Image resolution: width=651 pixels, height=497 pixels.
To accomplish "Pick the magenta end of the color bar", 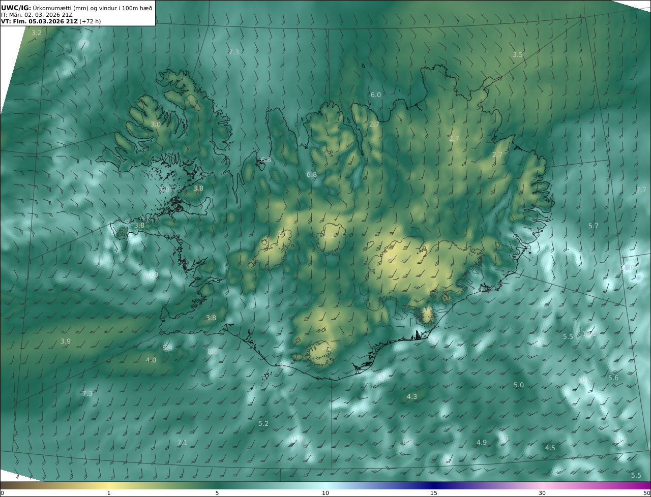I will coord(642,485).
